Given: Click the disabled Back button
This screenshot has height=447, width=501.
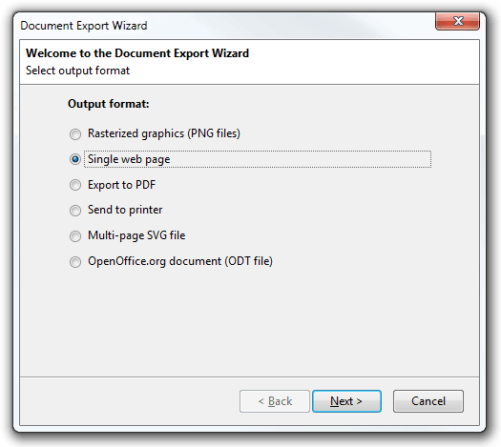Looking at the screenshot, I should point(275,401).
